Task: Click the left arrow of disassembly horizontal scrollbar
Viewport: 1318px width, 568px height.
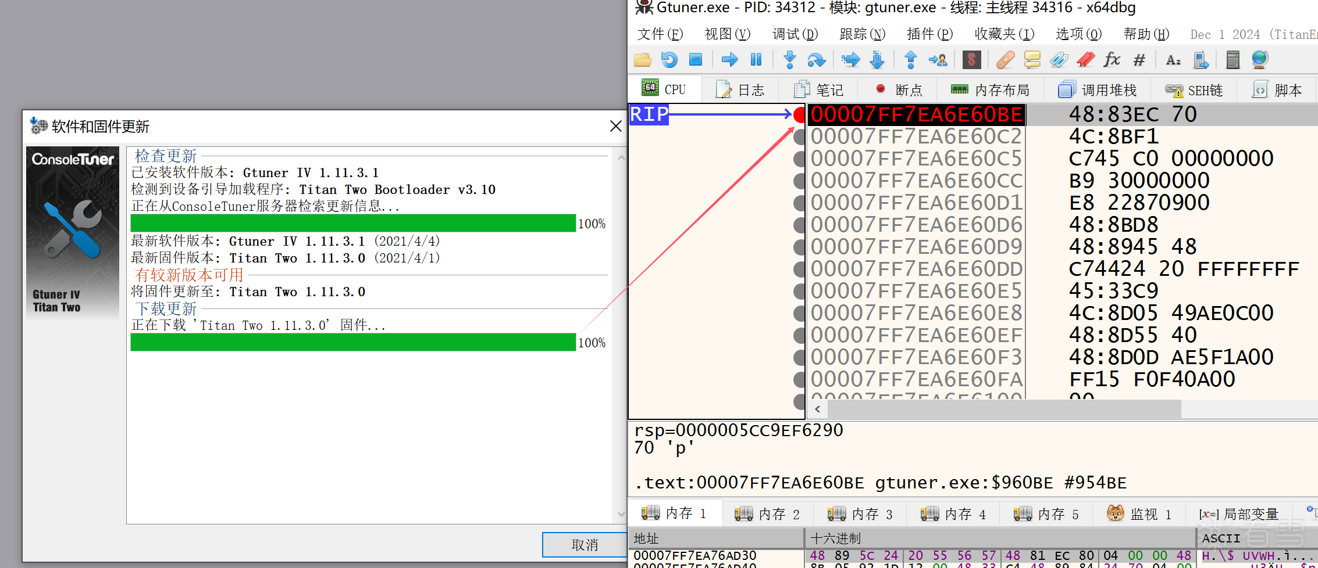Action: [x=818, y=409]
